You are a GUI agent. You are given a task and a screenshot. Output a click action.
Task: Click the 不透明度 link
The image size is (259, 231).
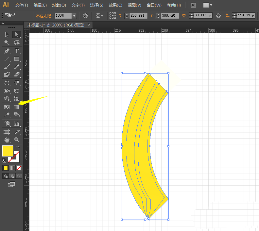pos(44,16)
